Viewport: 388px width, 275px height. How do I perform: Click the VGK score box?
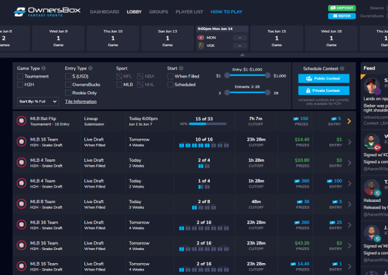tap(240, 46)
